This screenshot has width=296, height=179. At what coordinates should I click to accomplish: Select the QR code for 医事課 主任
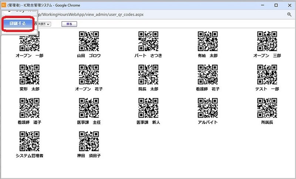[89, 108]
